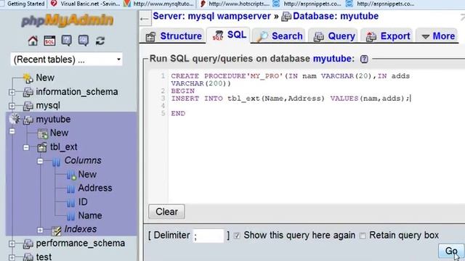Click the information_schema database icon
This screenshot has height=261, width=465.
point(28,92)
